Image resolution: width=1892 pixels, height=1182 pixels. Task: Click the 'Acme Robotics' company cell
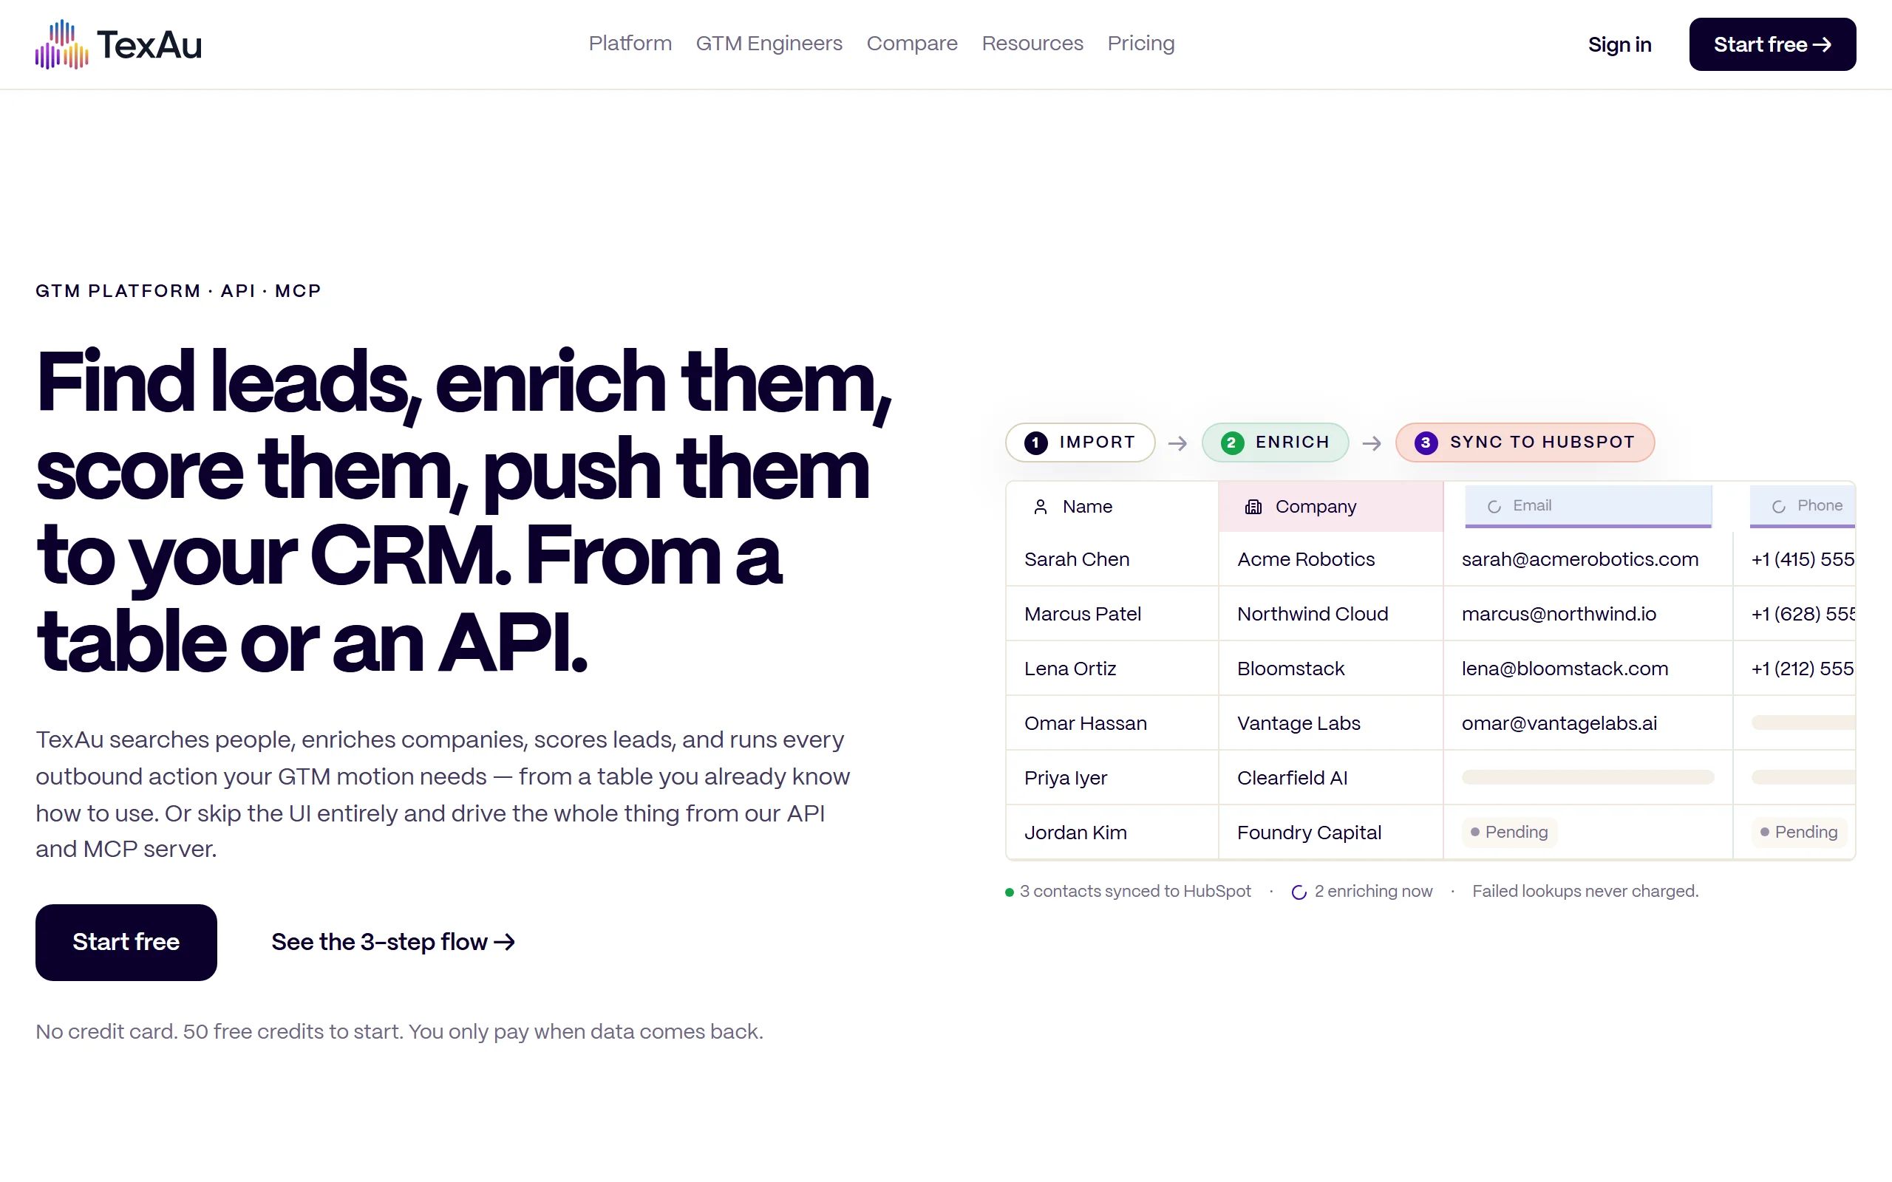pyautogui.click(x=1330, y=559)
